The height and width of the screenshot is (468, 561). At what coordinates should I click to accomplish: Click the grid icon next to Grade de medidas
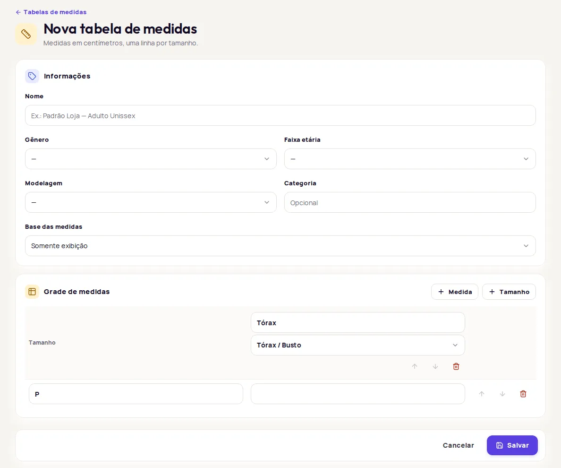[x=32, y=292]
